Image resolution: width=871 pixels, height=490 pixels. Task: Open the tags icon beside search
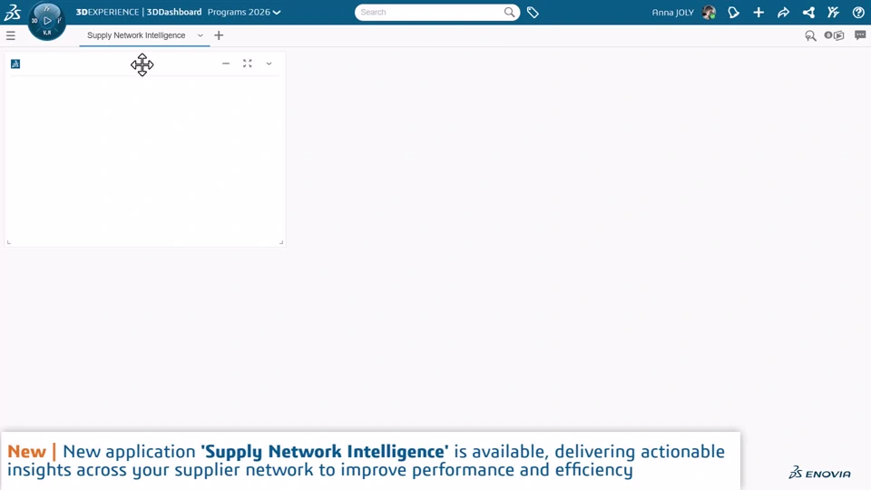(533, 12)
